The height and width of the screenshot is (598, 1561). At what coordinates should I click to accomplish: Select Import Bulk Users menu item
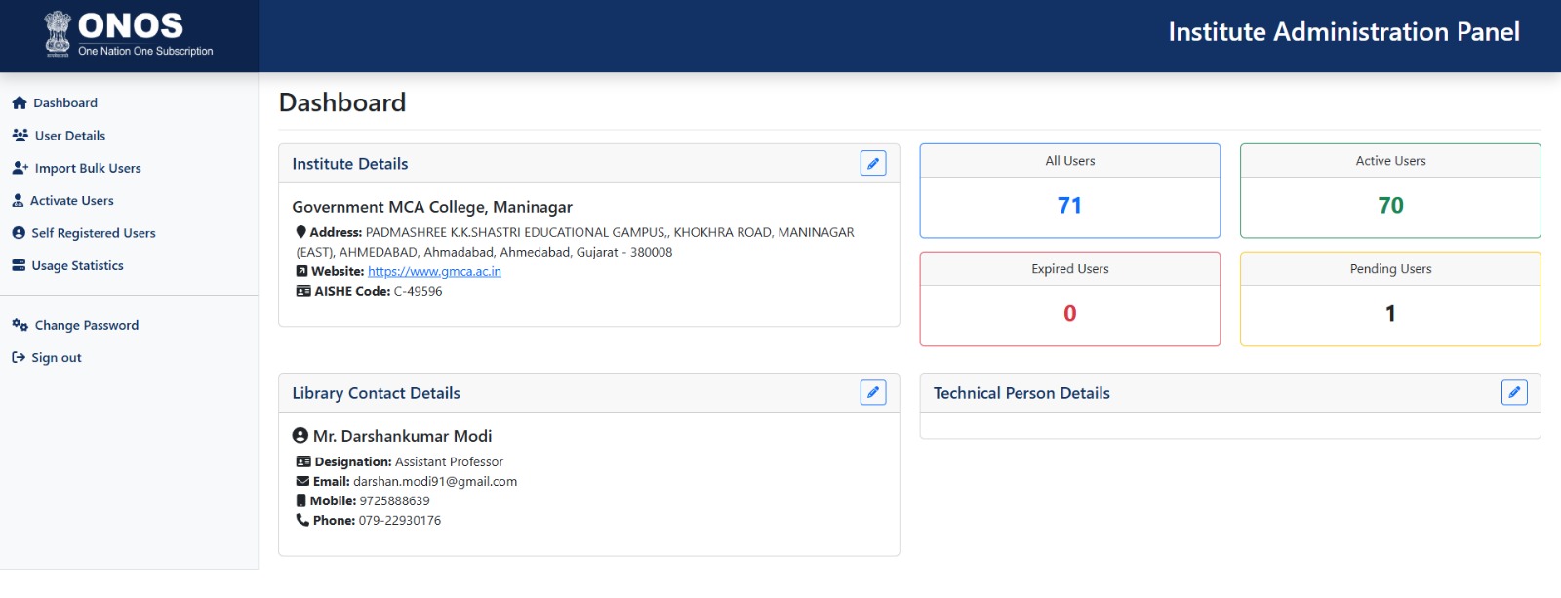[x=88, y=169]
